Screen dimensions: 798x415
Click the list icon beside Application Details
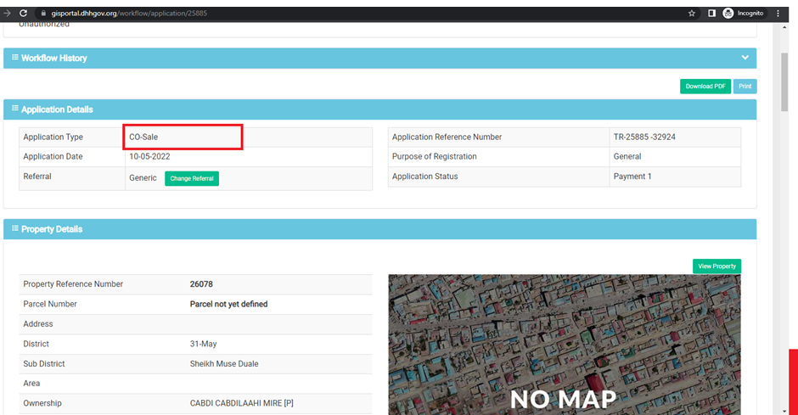click(15, 109)
